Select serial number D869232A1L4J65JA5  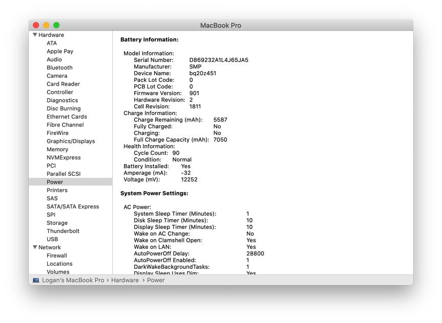coord(219,60)
